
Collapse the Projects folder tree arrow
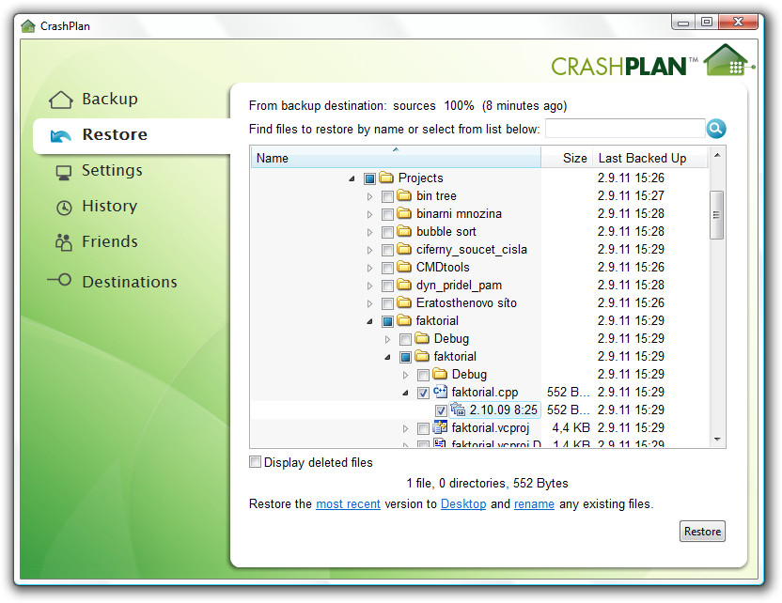pos(352,178)
